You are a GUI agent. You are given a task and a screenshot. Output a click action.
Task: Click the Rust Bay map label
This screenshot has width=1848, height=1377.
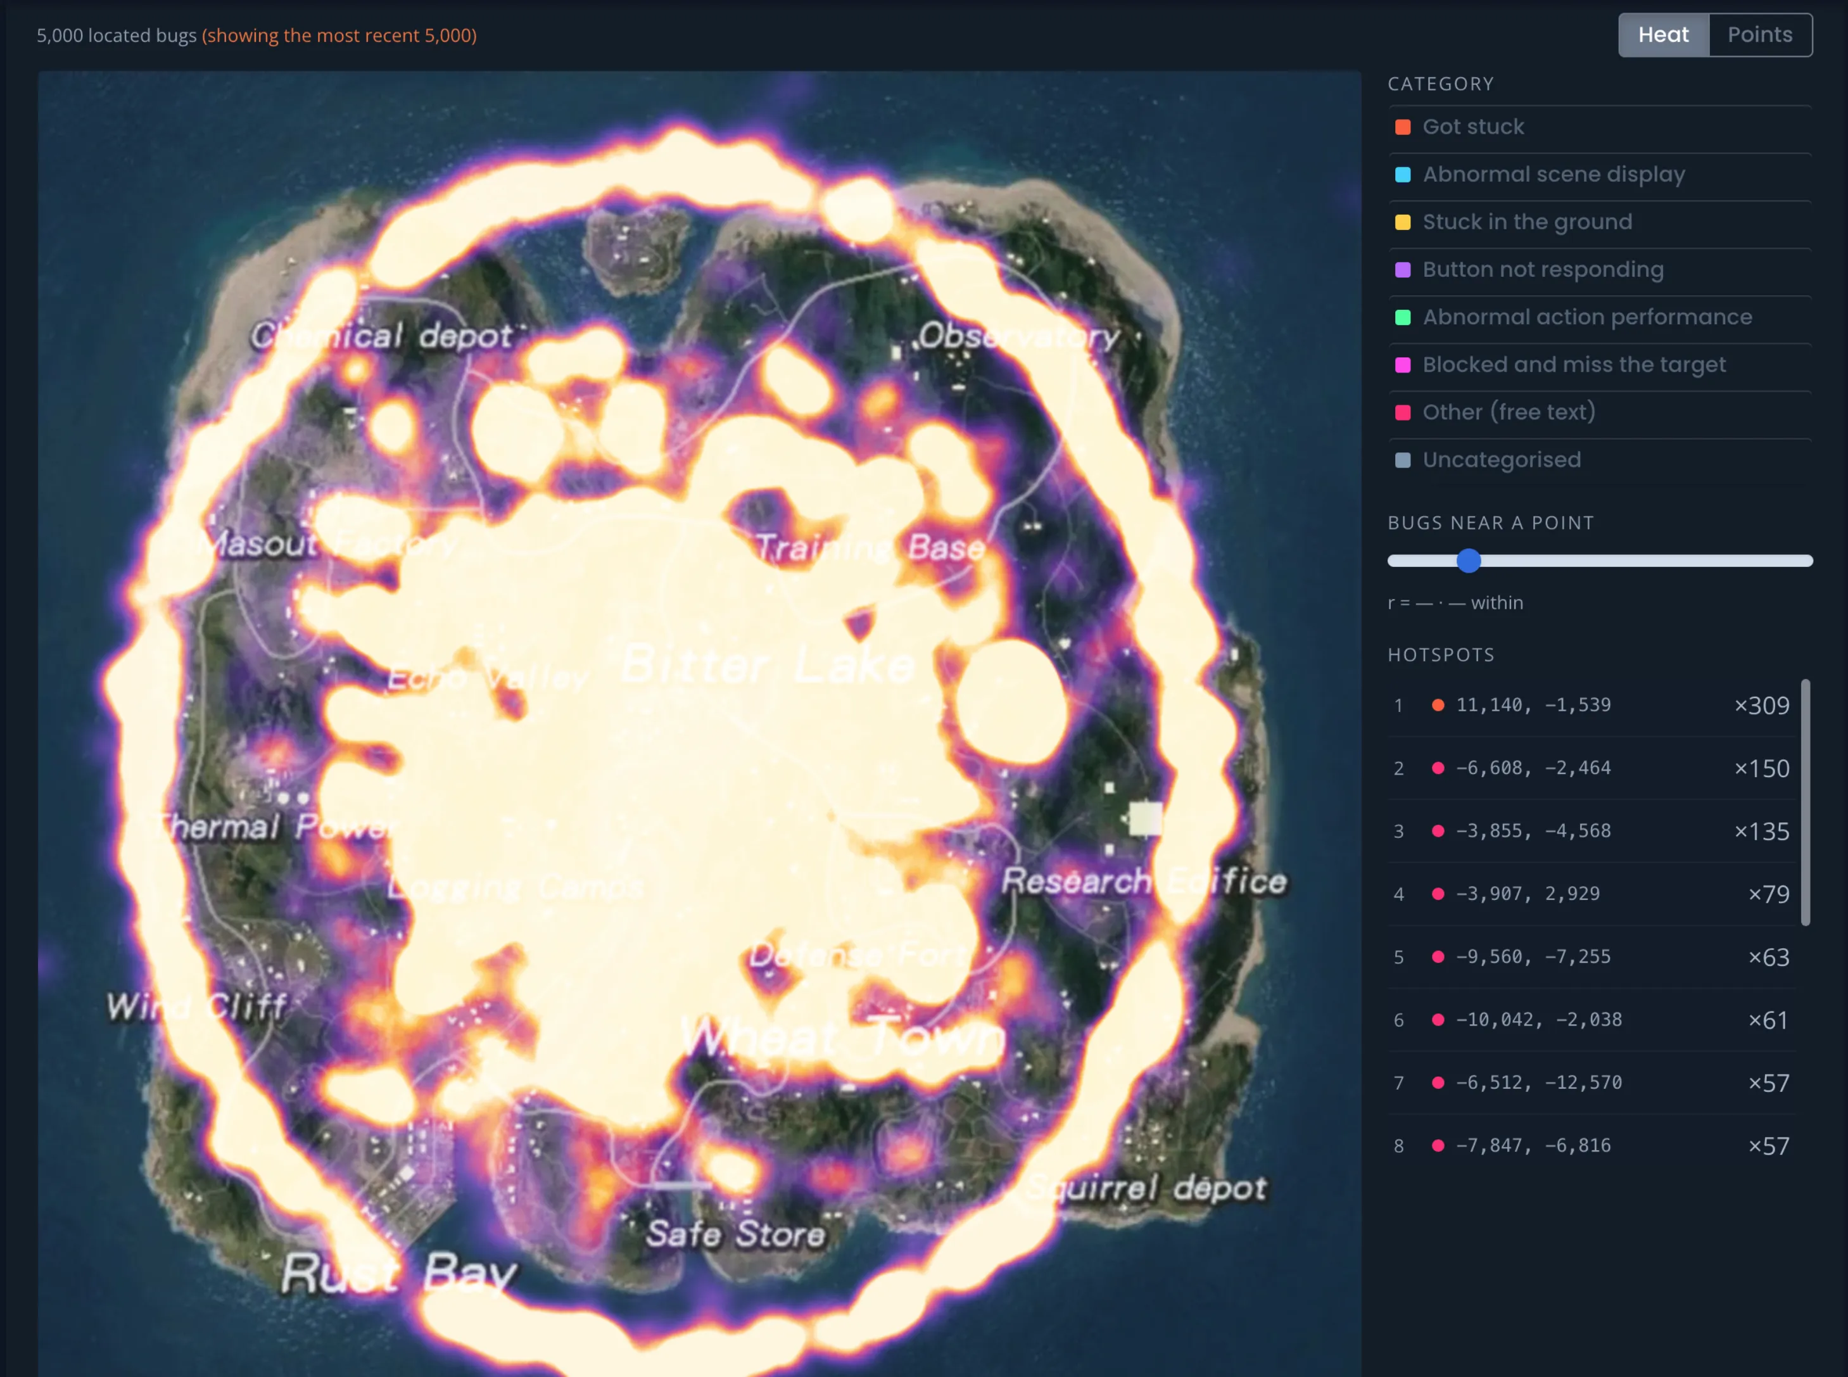coord(398,1274)
